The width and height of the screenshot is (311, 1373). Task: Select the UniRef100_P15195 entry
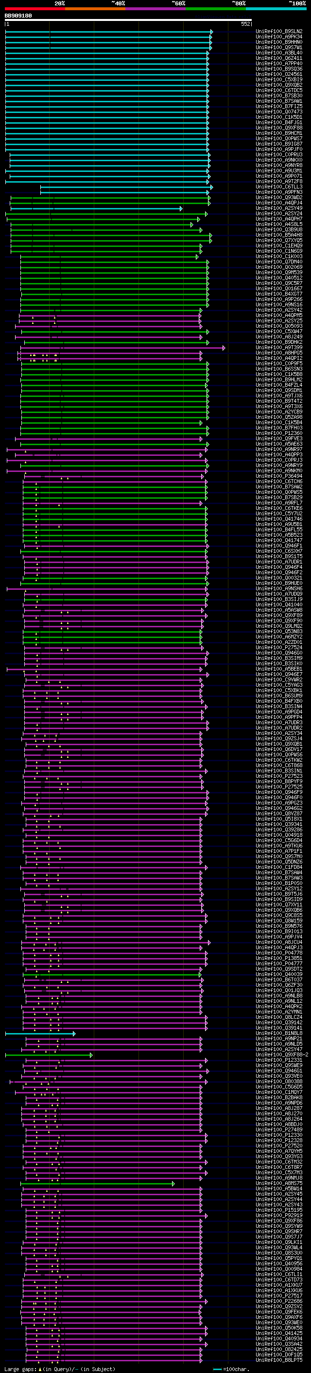(279, 1210)
